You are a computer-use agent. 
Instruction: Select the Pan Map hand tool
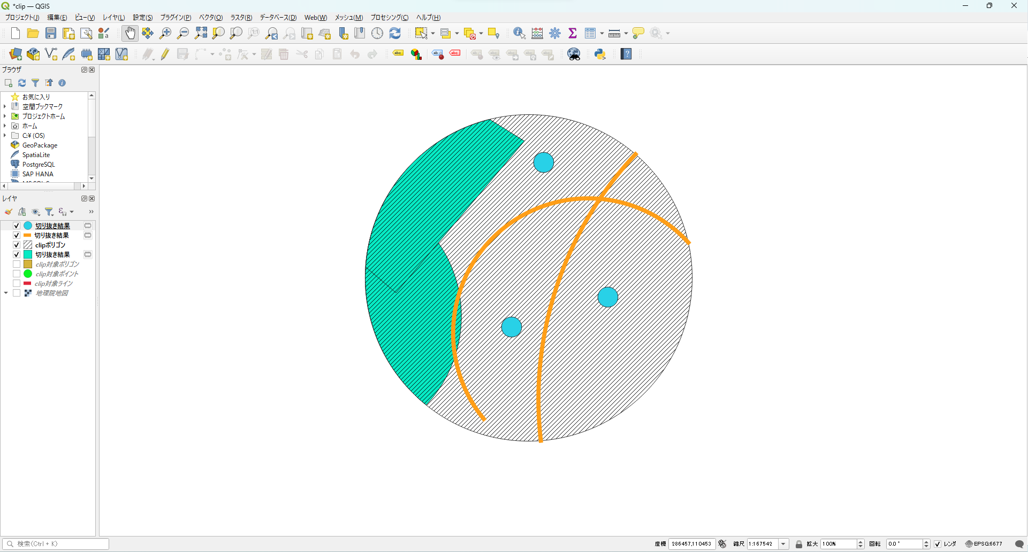[x=130, y=33]
